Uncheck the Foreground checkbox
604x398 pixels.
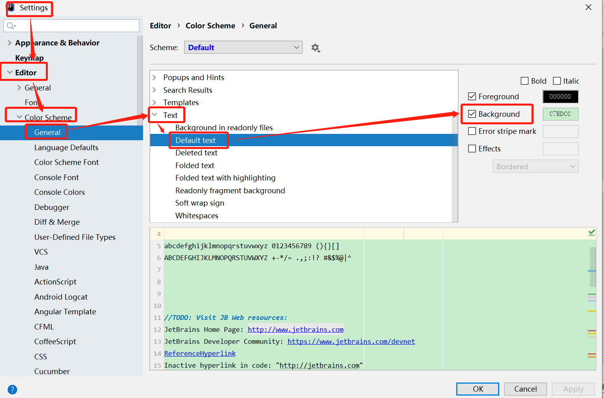(x=472, y=96)
